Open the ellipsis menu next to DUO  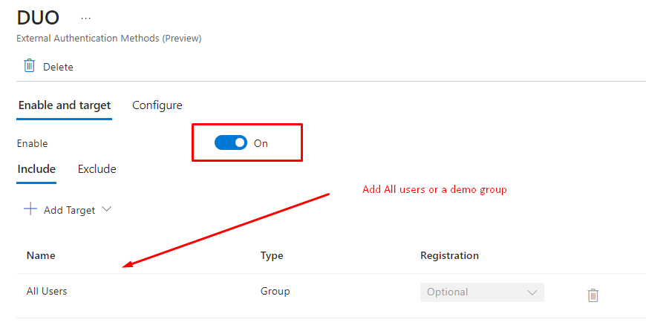click(x=85, y=19)
